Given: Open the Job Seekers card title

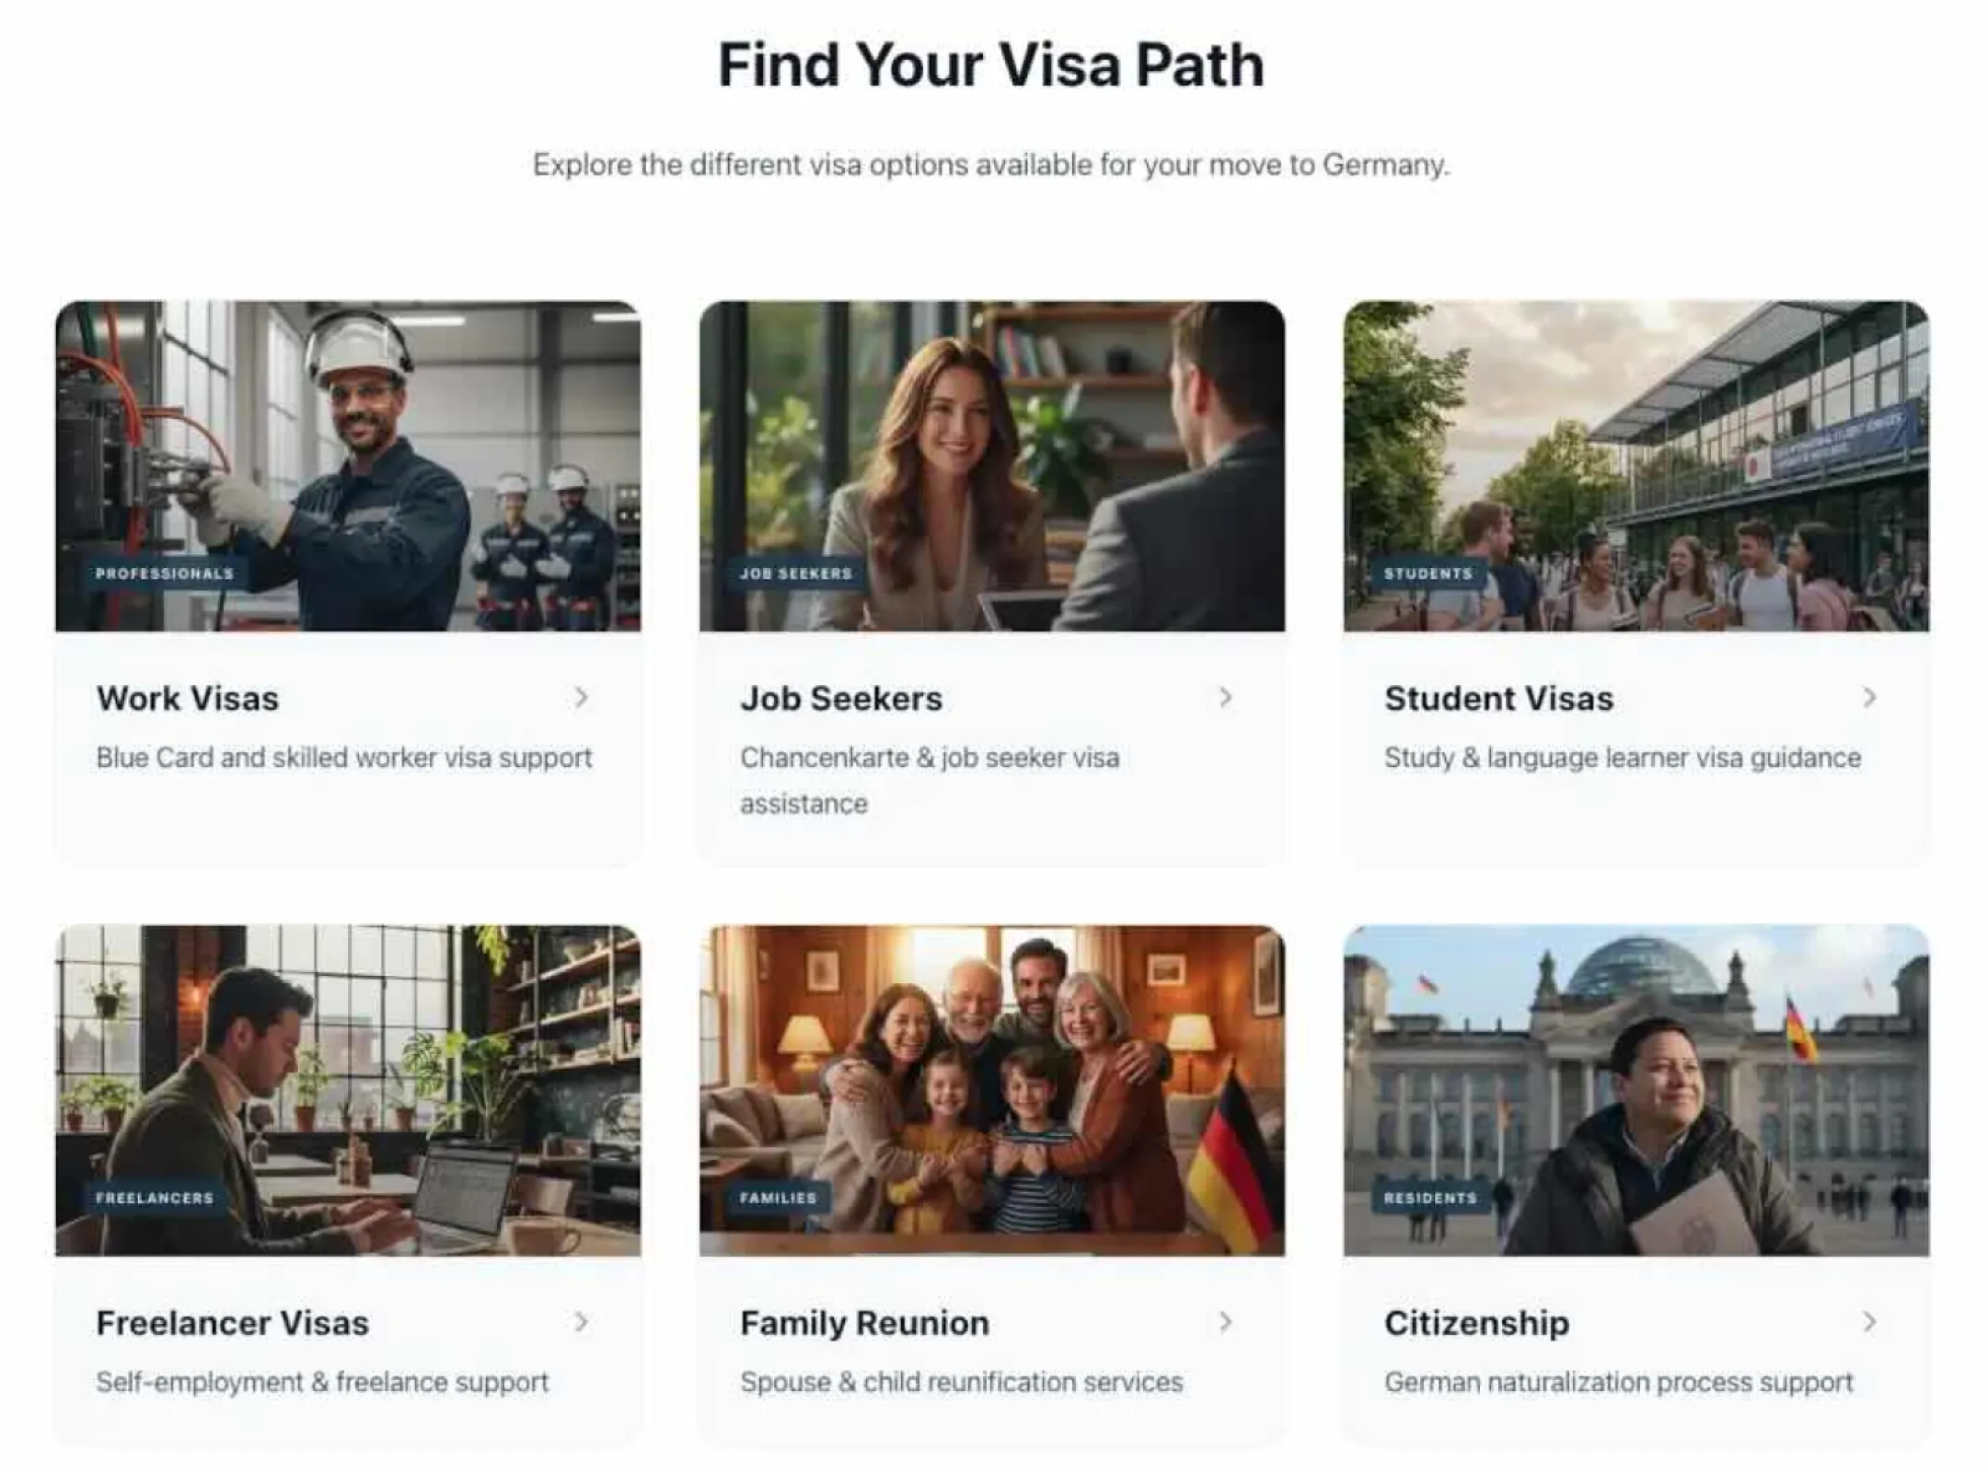Looking at the screenshot, I should (x=841, y=699).
